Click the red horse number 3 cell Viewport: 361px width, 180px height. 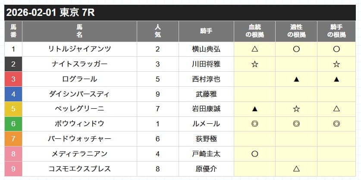pos(13,79)
